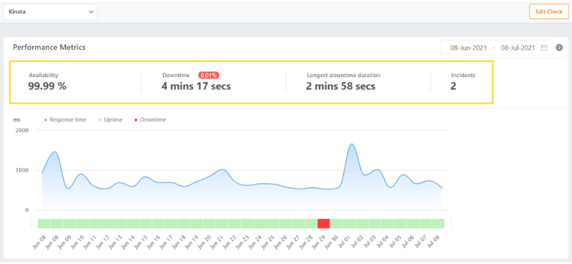The height and width of the screenshot is (264, 572).
Task: Click the Edit Check button
Action: (x=548, y=11)
